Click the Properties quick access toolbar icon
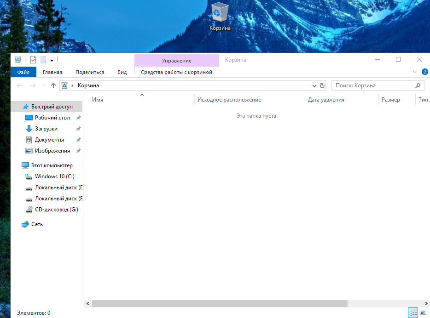Screen dimensions: 430x318 [33, 60]
